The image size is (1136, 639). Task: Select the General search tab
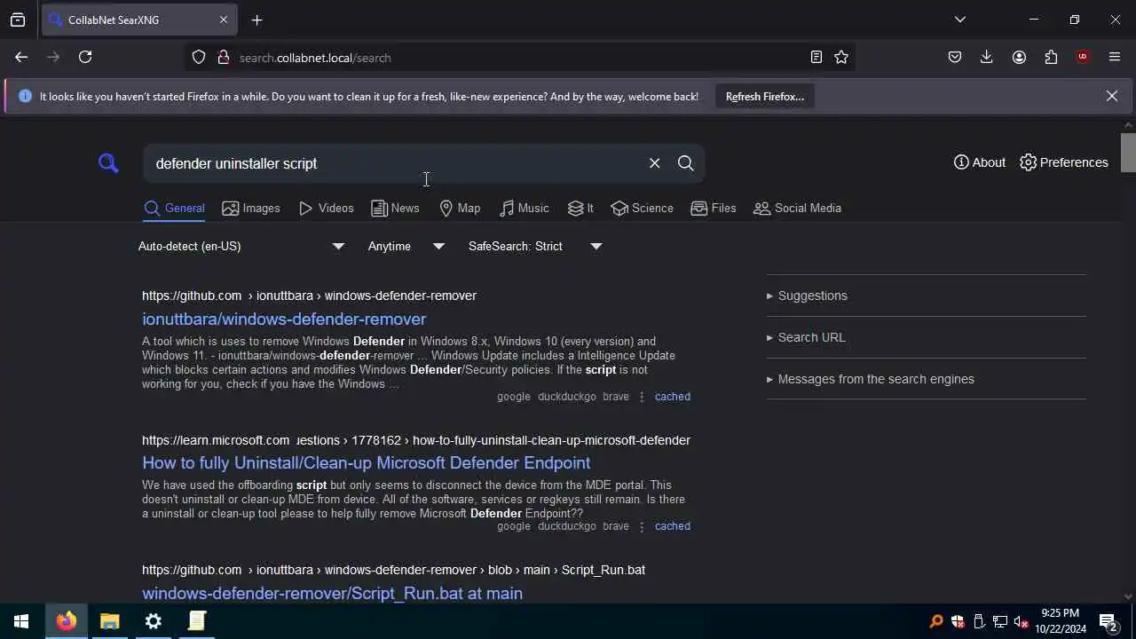174,209
